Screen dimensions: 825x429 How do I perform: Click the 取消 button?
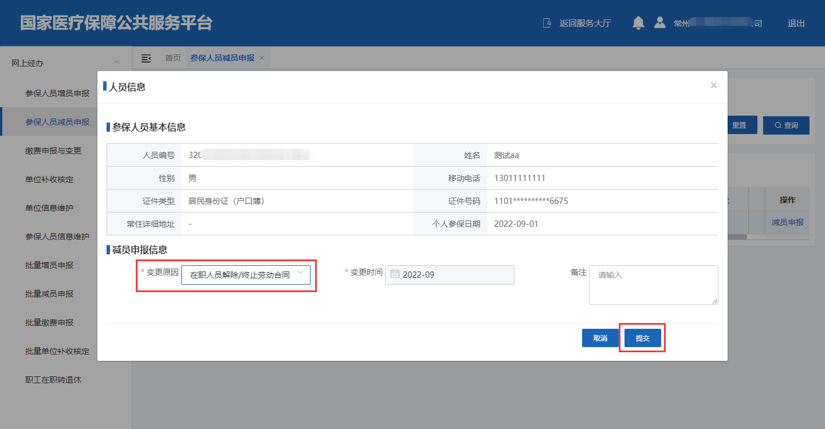tap(600, 338)
